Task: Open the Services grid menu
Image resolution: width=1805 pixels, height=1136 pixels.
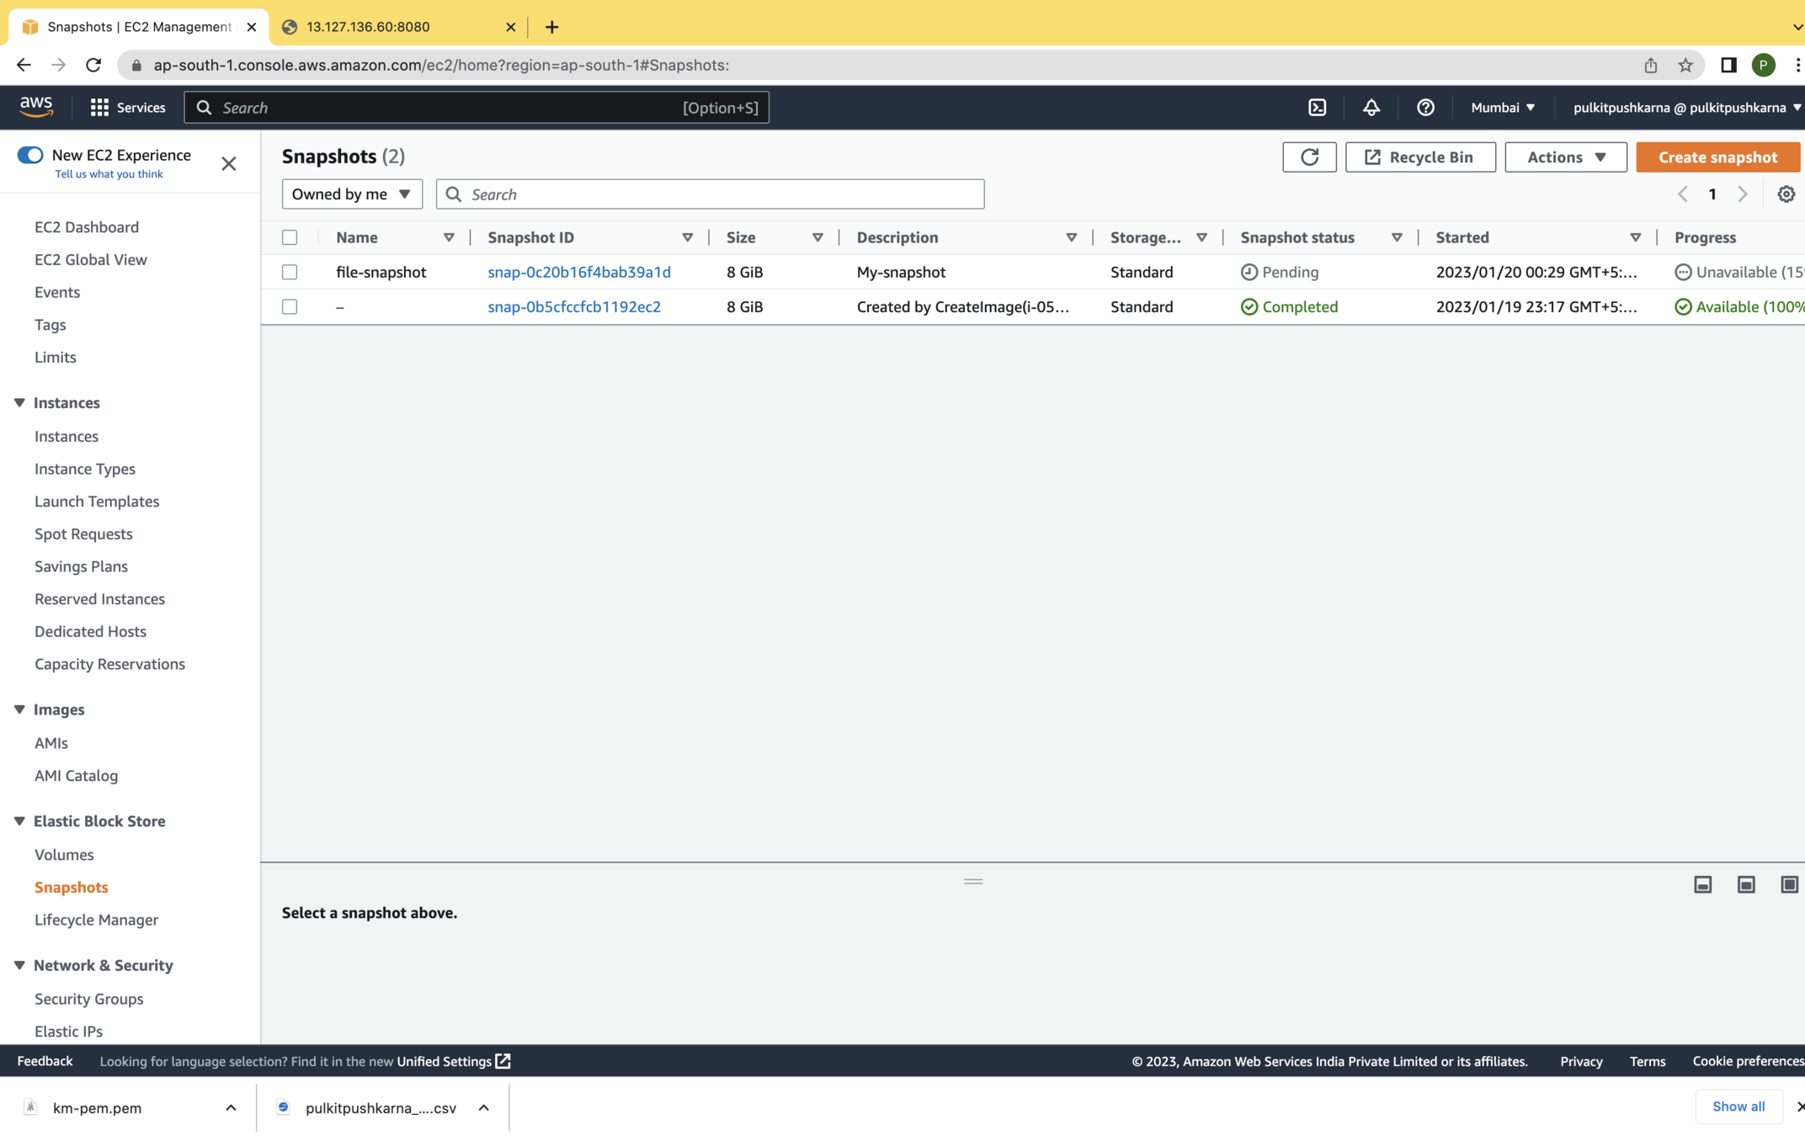Action: tap(127, 108)
